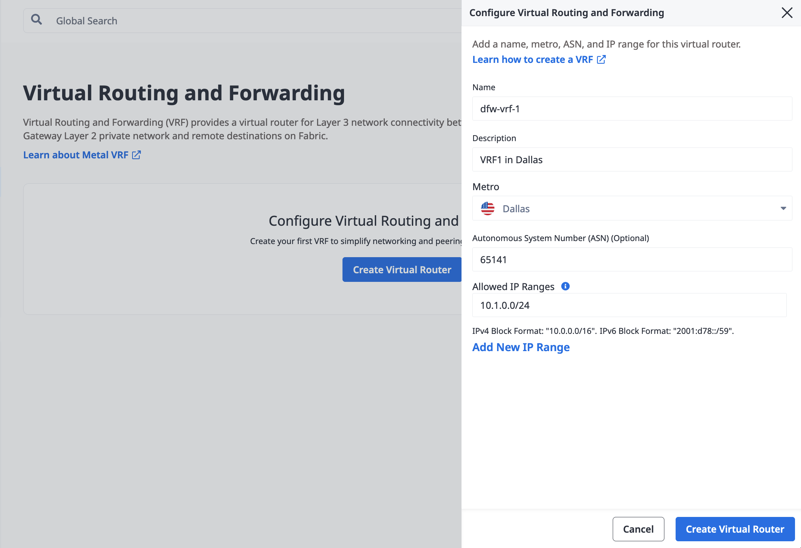The width and height of the screenshot is (801, 548).
Task: Expand the Metro dropdown arrow
Action: tap(783, 208)
